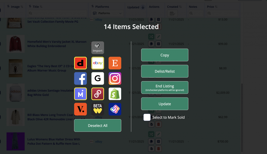Select the Depop platform icon

[x=80, y=63]
